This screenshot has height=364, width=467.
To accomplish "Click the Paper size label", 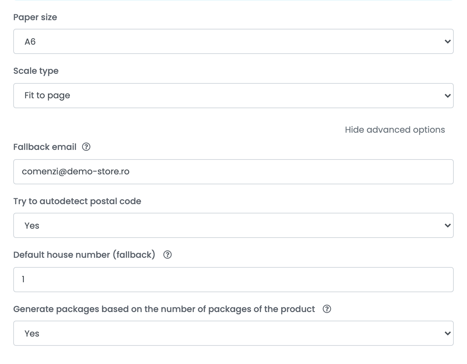I will tap(35, 18).
